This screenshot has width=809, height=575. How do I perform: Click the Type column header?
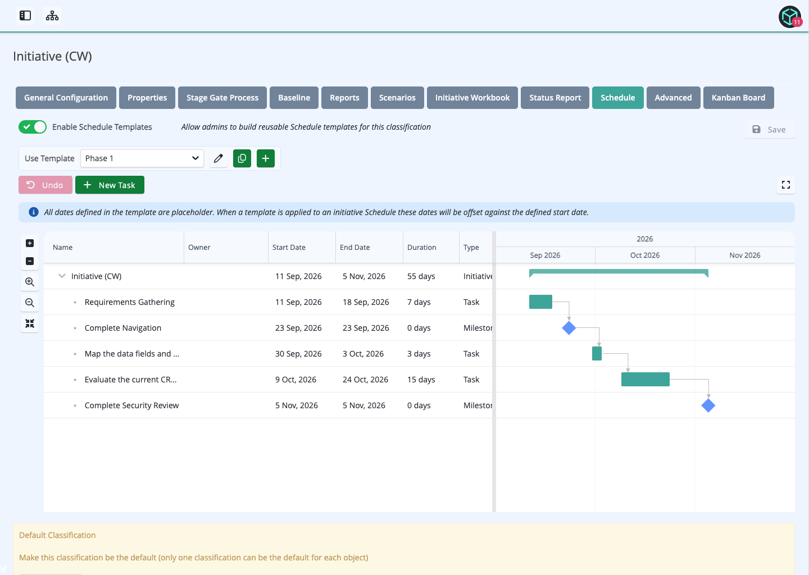click(476, 247)
